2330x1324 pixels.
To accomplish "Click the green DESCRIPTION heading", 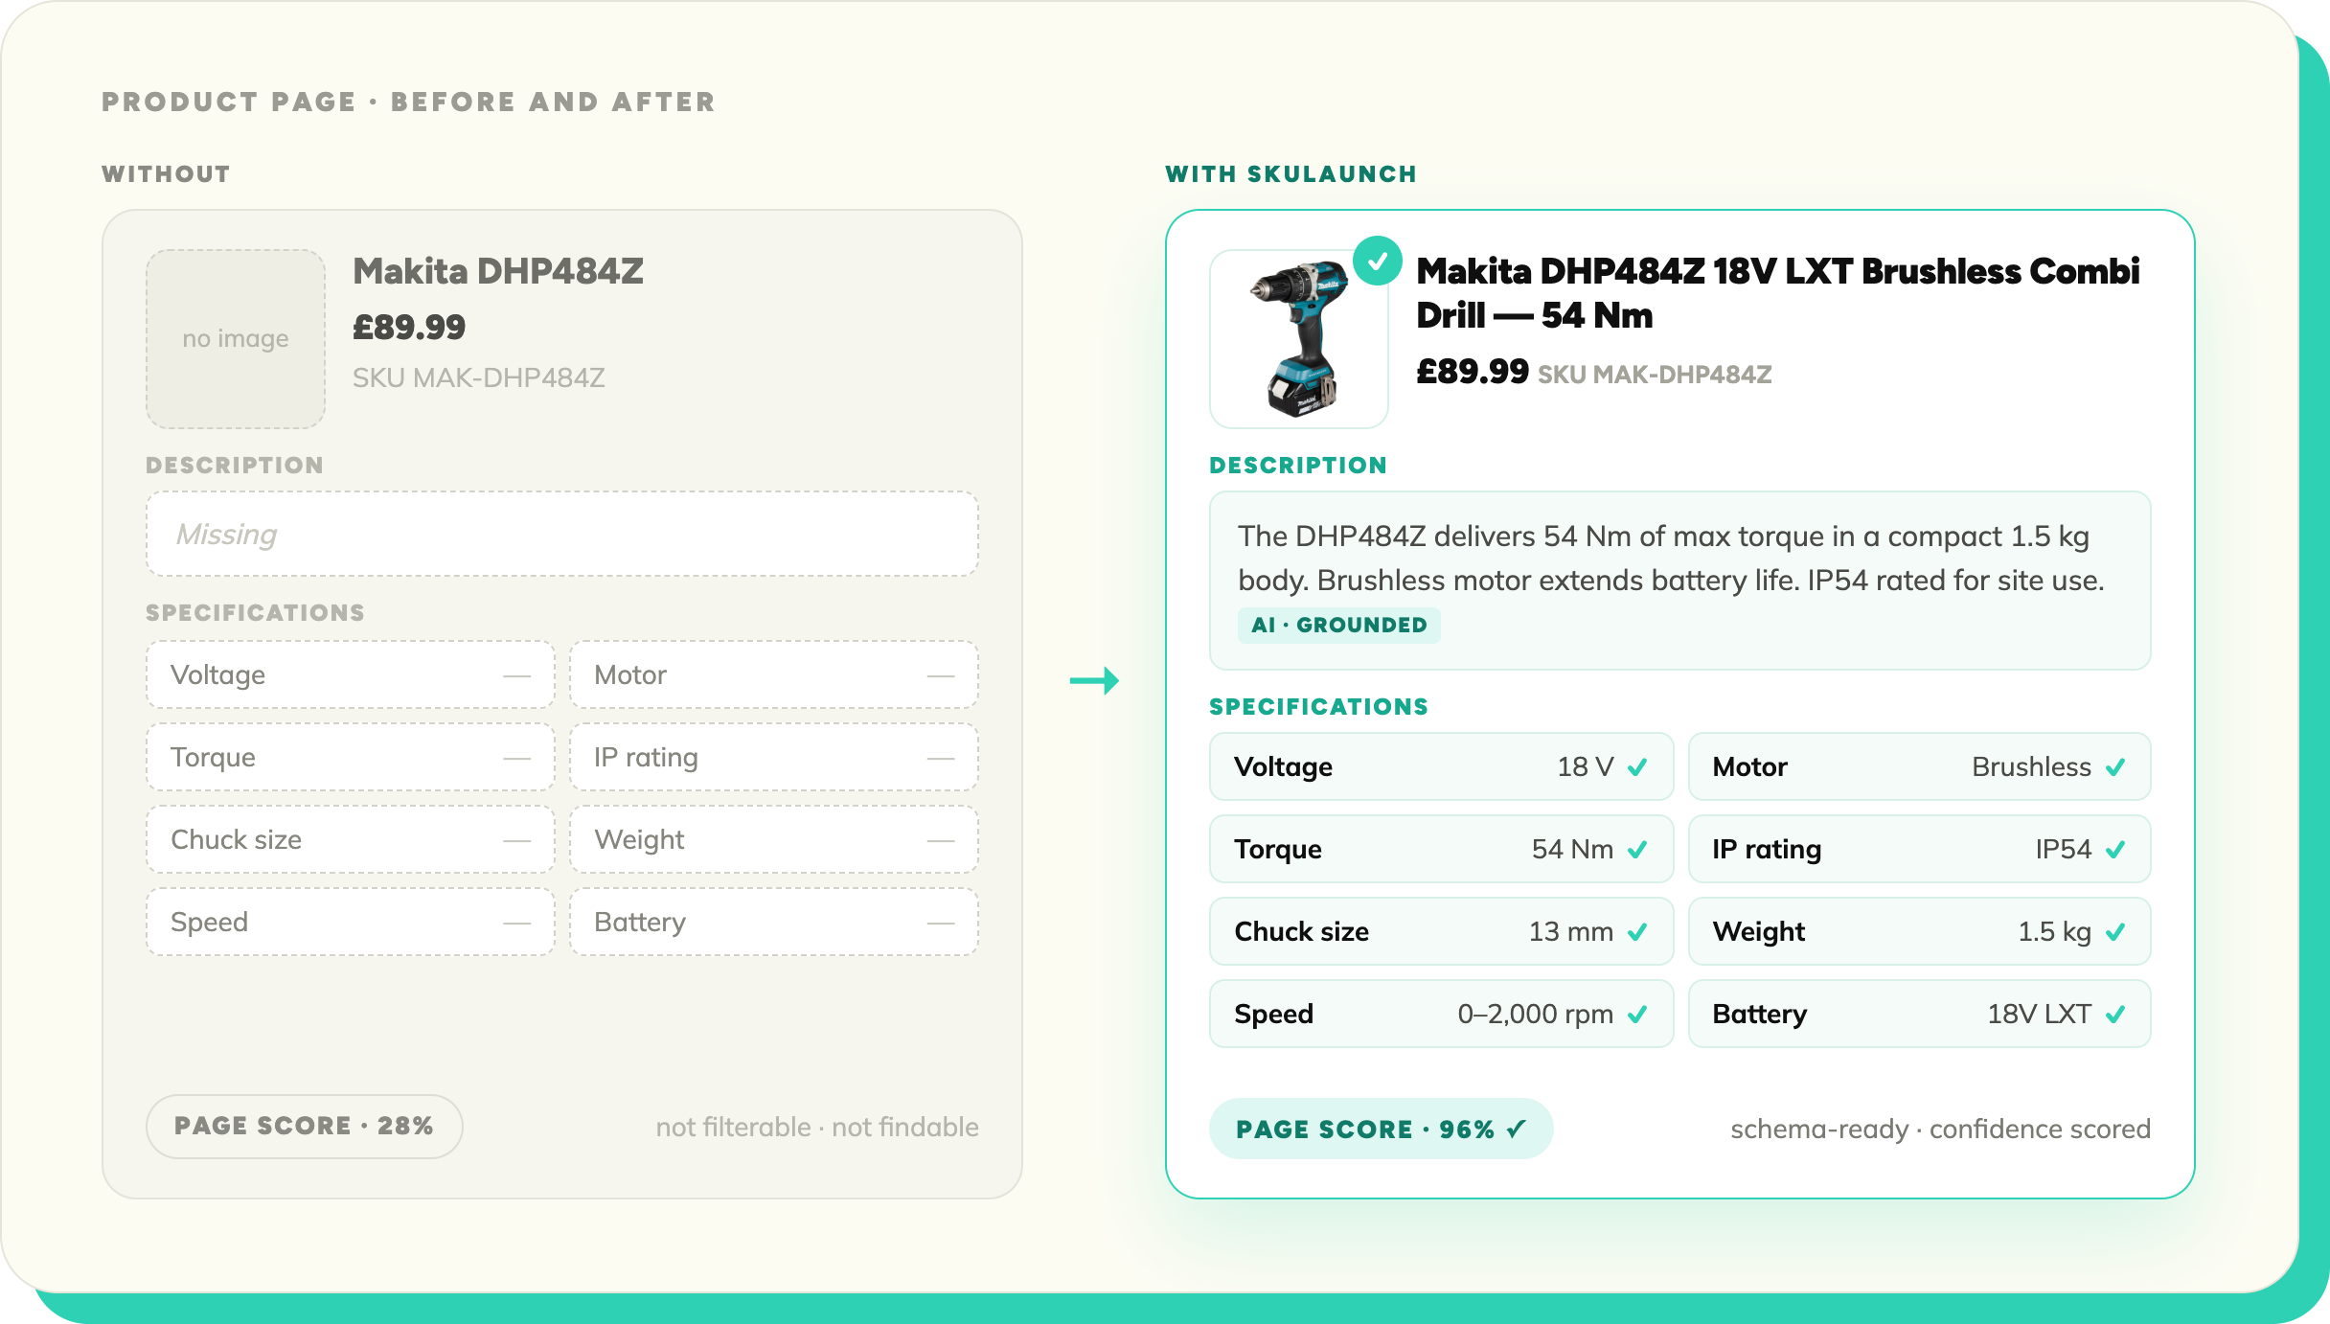I will click(x=1298, y=465).
